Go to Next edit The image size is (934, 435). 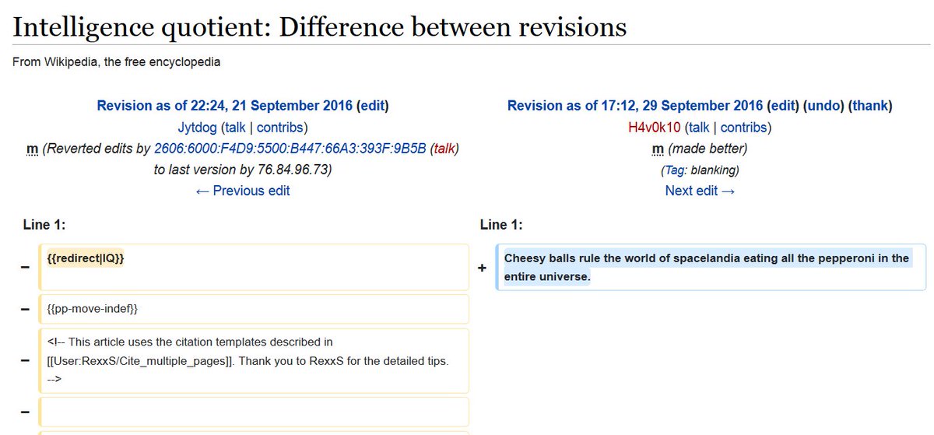click(x=700, y=191)
